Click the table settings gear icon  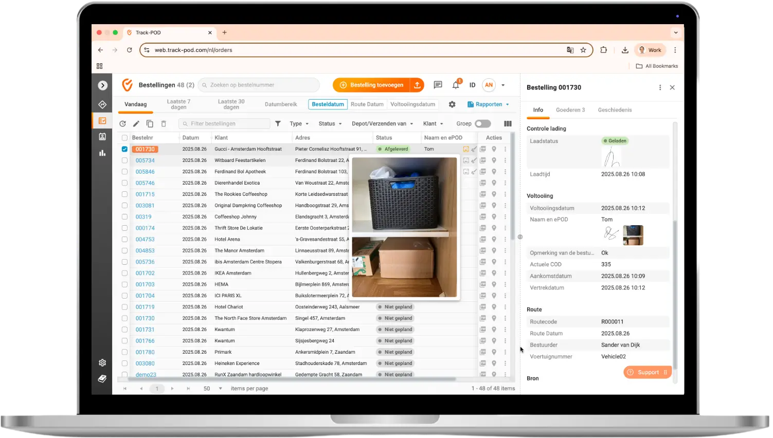[452, 104]
